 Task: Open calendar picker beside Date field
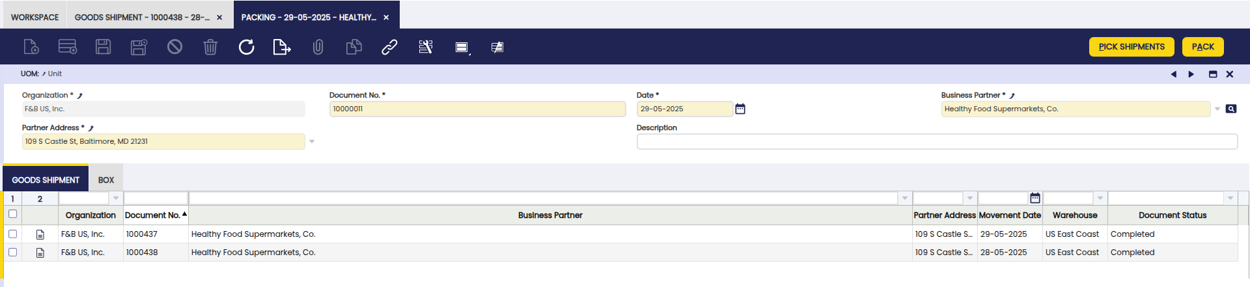[x=740, y=109]
